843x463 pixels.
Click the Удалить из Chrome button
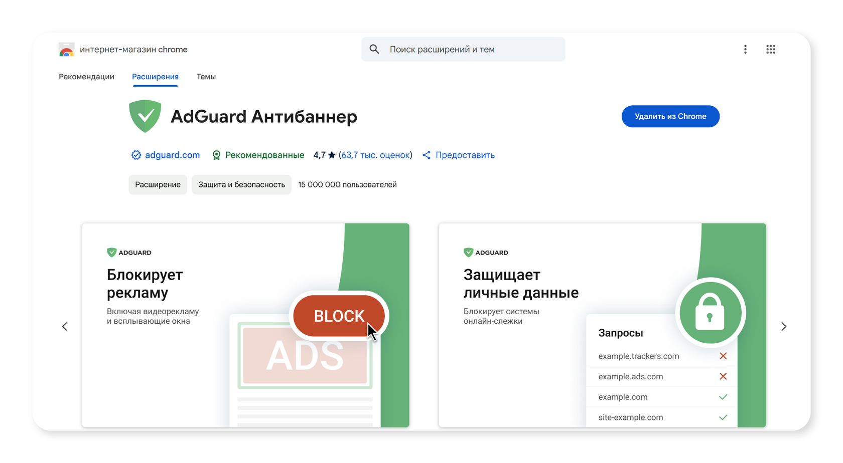(670, 116)
